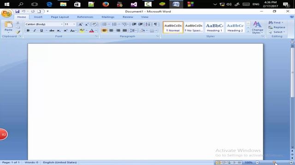Open Font dialog launcher
Image resolution: width=295 pixels, height=165 pixels.
pos(96,36)
